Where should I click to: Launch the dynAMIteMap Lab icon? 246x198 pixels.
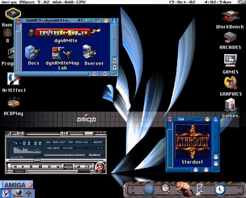(x=62, y=53)
